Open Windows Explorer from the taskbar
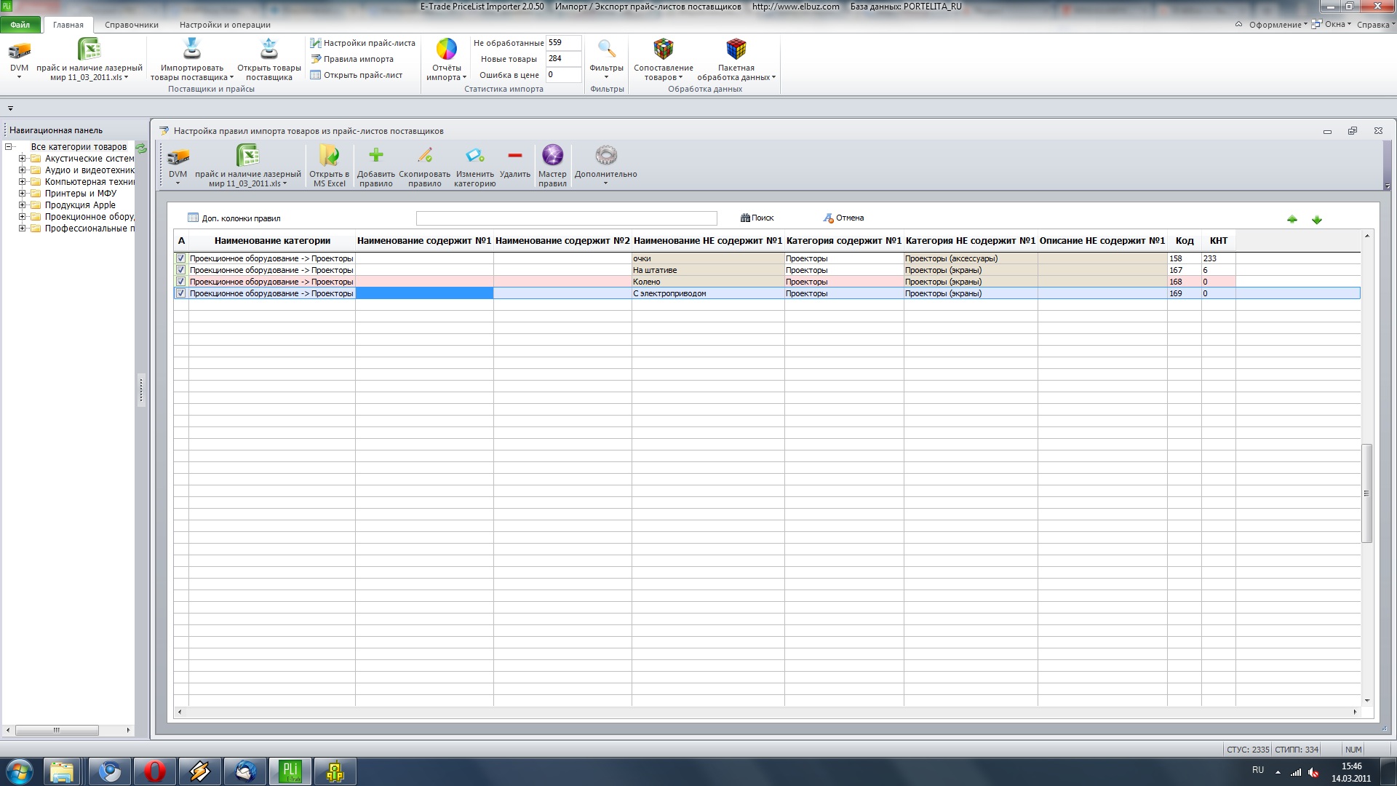The image size is (1397, 786). 63,771
